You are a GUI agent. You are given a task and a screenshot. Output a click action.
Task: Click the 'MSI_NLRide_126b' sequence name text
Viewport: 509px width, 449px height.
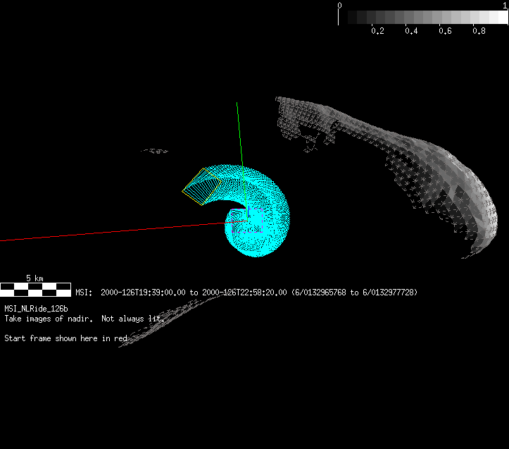click(36, 309)
